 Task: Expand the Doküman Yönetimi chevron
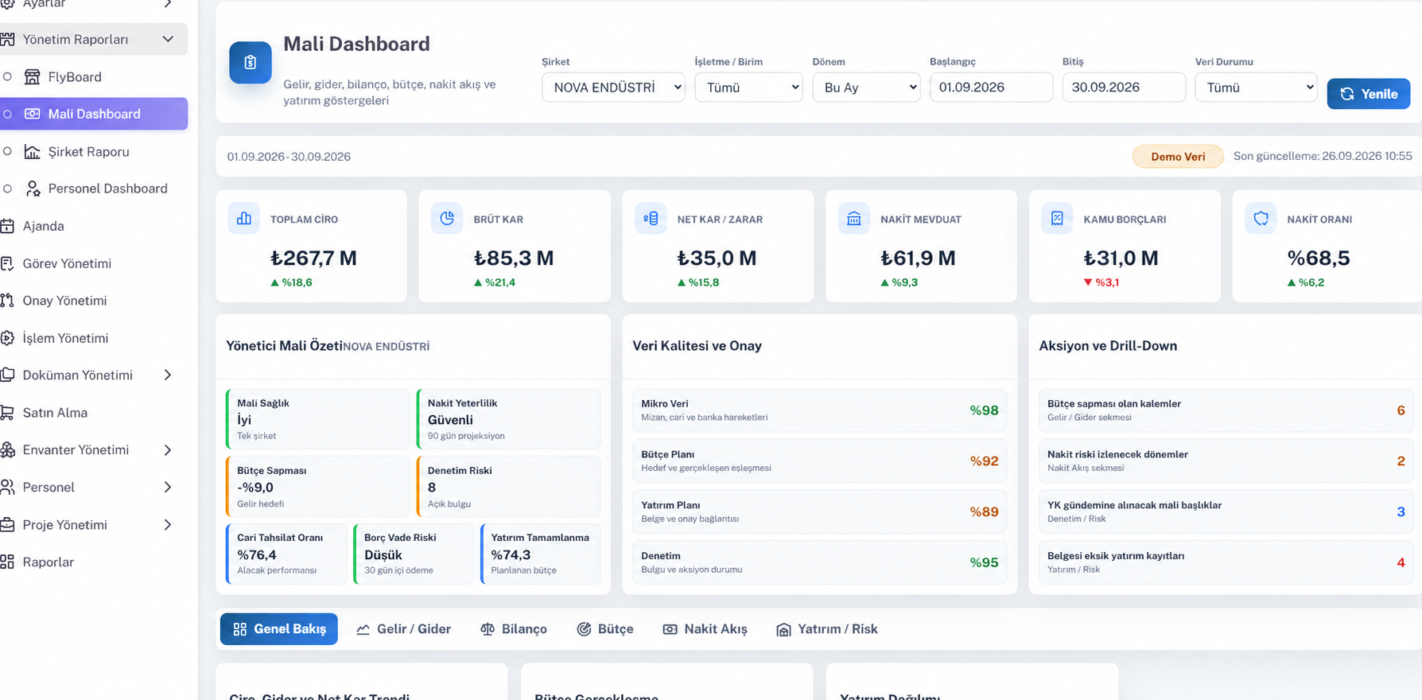[x=168, y=375]
